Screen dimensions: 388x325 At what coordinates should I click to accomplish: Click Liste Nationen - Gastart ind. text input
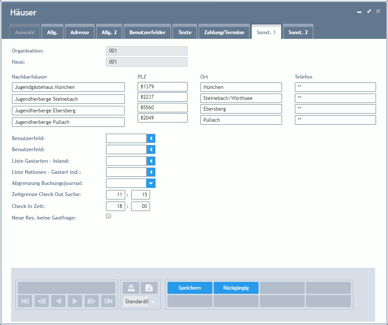pos(126,172)
